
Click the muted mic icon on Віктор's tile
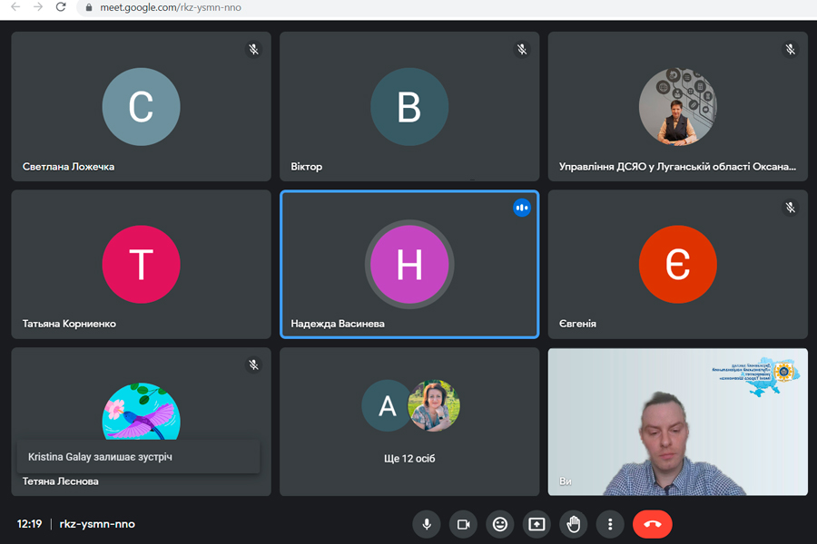click(x=522, y=50)
